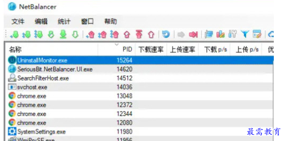Click the blue circular reset arrow icon
The width and height of the screenshot is (283, 141).
point(166,34)
